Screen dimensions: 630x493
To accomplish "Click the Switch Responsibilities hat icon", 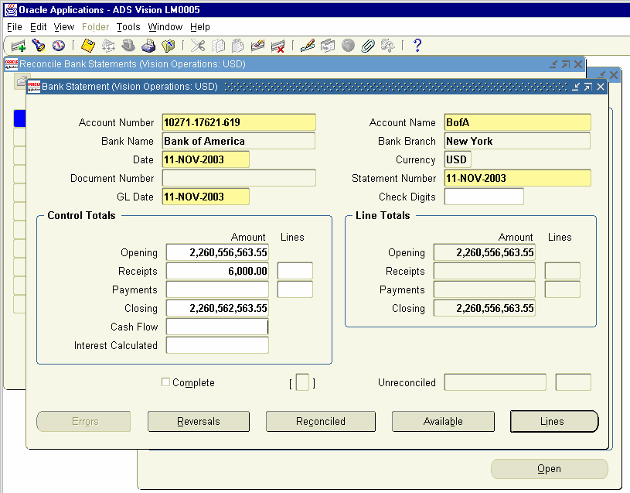I will [128, 46].
